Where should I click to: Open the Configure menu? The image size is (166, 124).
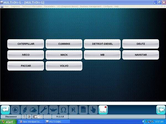108,6
